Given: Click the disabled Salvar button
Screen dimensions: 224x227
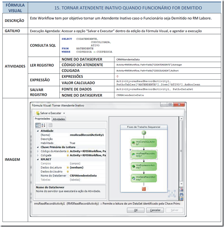Looking at the screenshot, I should pos(174,210).
